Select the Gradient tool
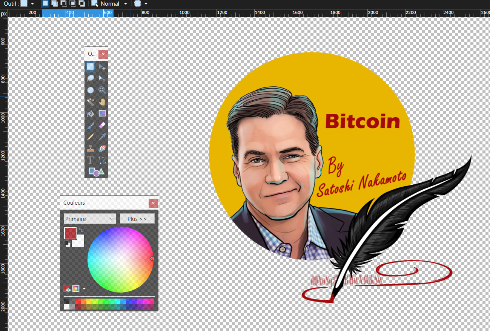 [102, 113]
